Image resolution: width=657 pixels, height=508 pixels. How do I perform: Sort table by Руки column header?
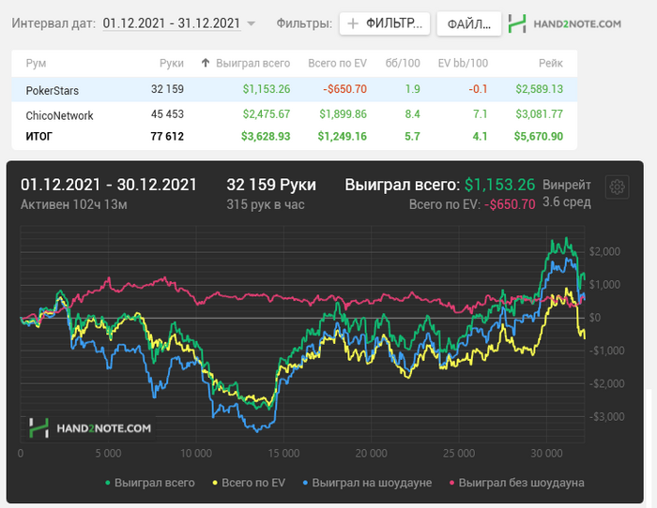171,63
